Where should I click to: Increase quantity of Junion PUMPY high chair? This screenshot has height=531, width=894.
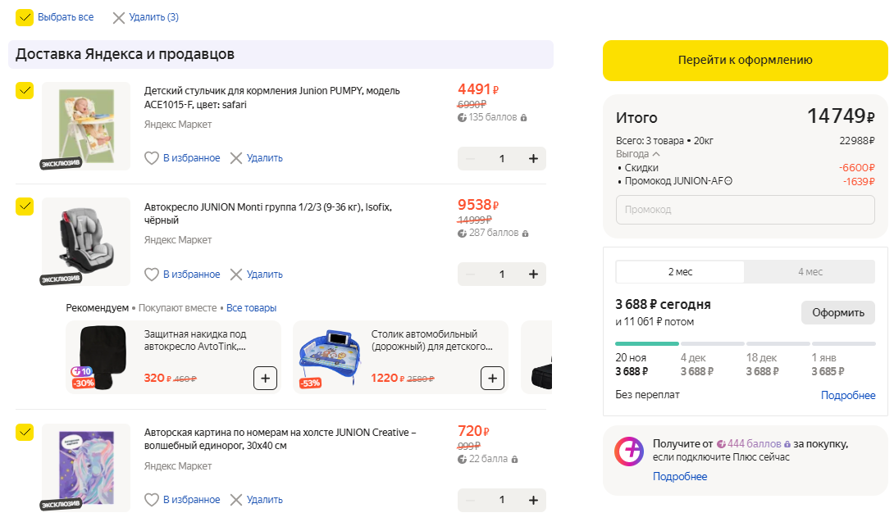pos(533,159)
